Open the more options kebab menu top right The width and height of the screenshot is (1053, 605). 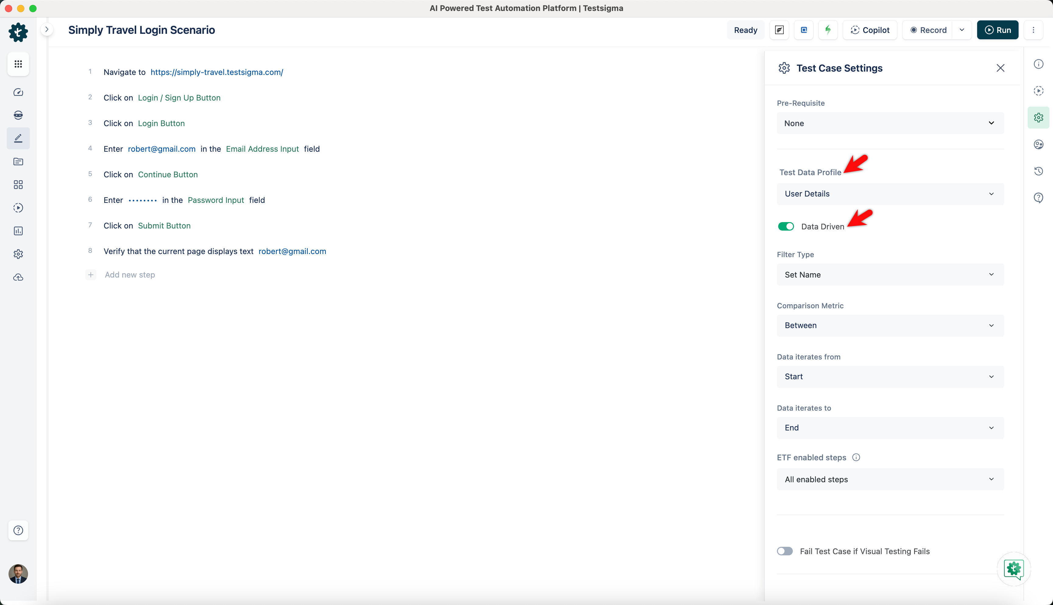(x=1033, y=30)
